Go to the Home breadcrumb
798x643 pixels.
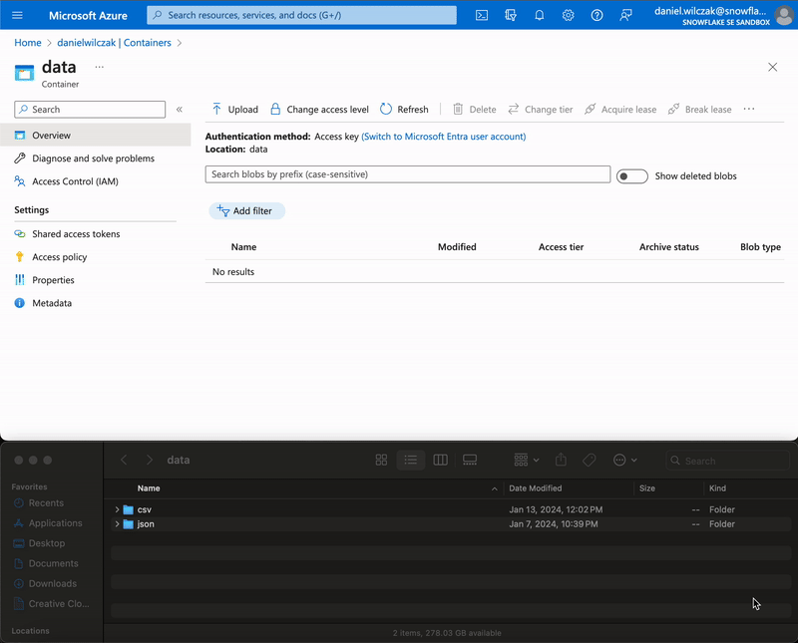(28, 43)
